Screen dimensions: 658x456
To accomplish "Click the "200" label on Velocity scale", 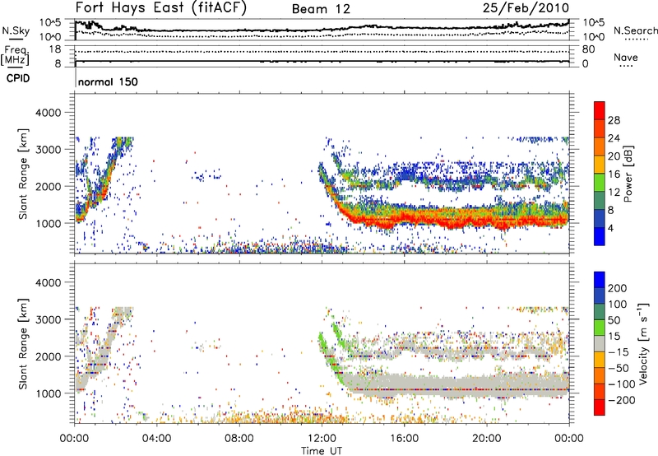I will [618, 288].
